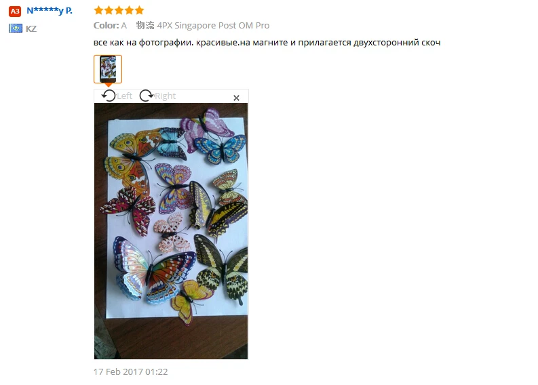
Task: Select the fifth orange rating star
Action: (139, 10)
